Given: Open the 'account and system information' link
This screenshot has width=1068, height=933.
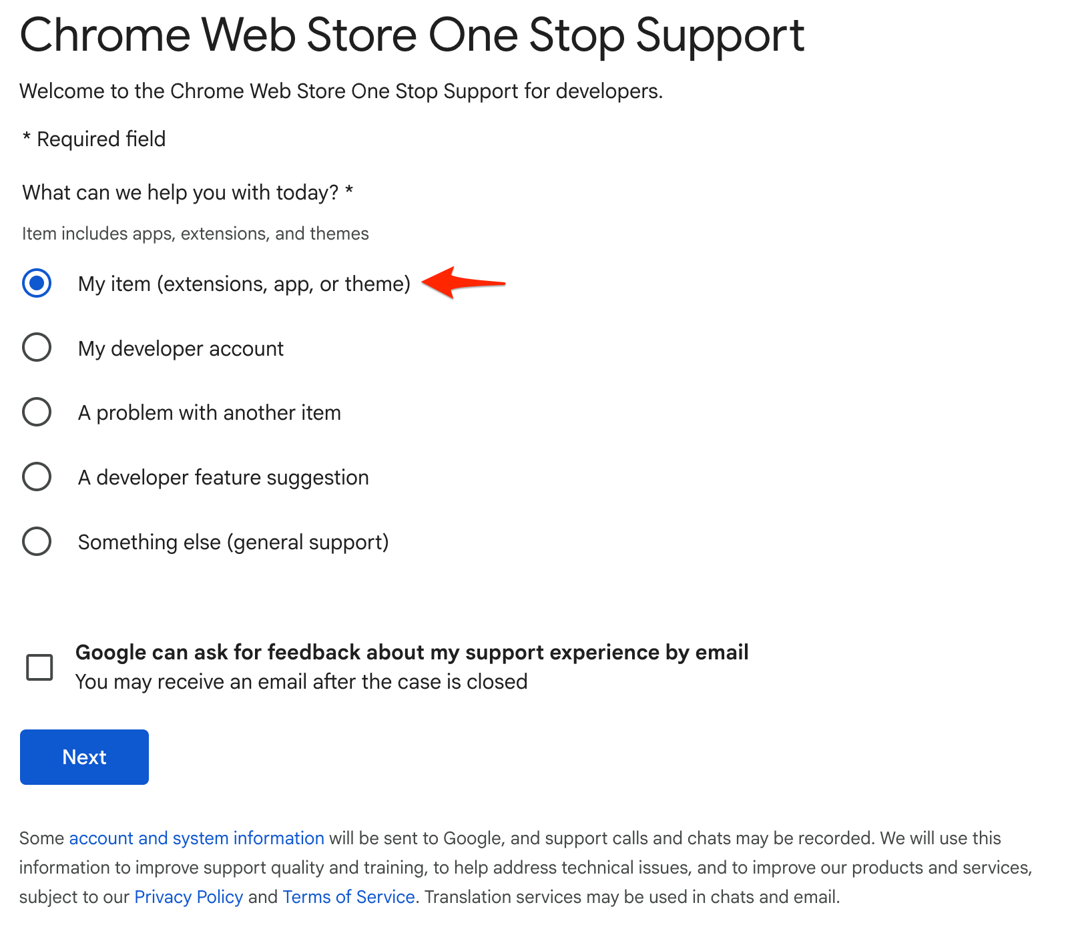Looking at the screenshot, I should point(197,838).
